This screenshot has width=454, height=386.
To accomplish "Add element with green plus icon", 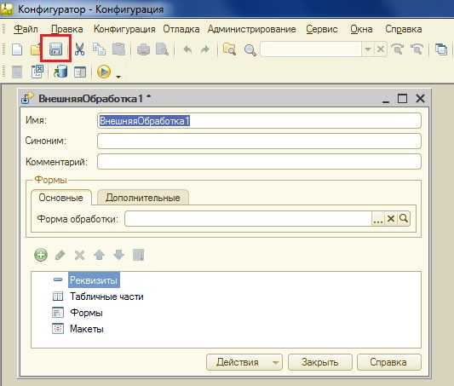I will click(x=41, y=255).
